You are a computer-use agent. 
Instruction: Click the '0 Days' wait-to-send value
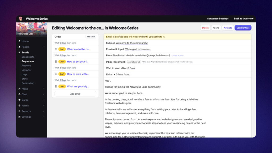click(131, 68)
